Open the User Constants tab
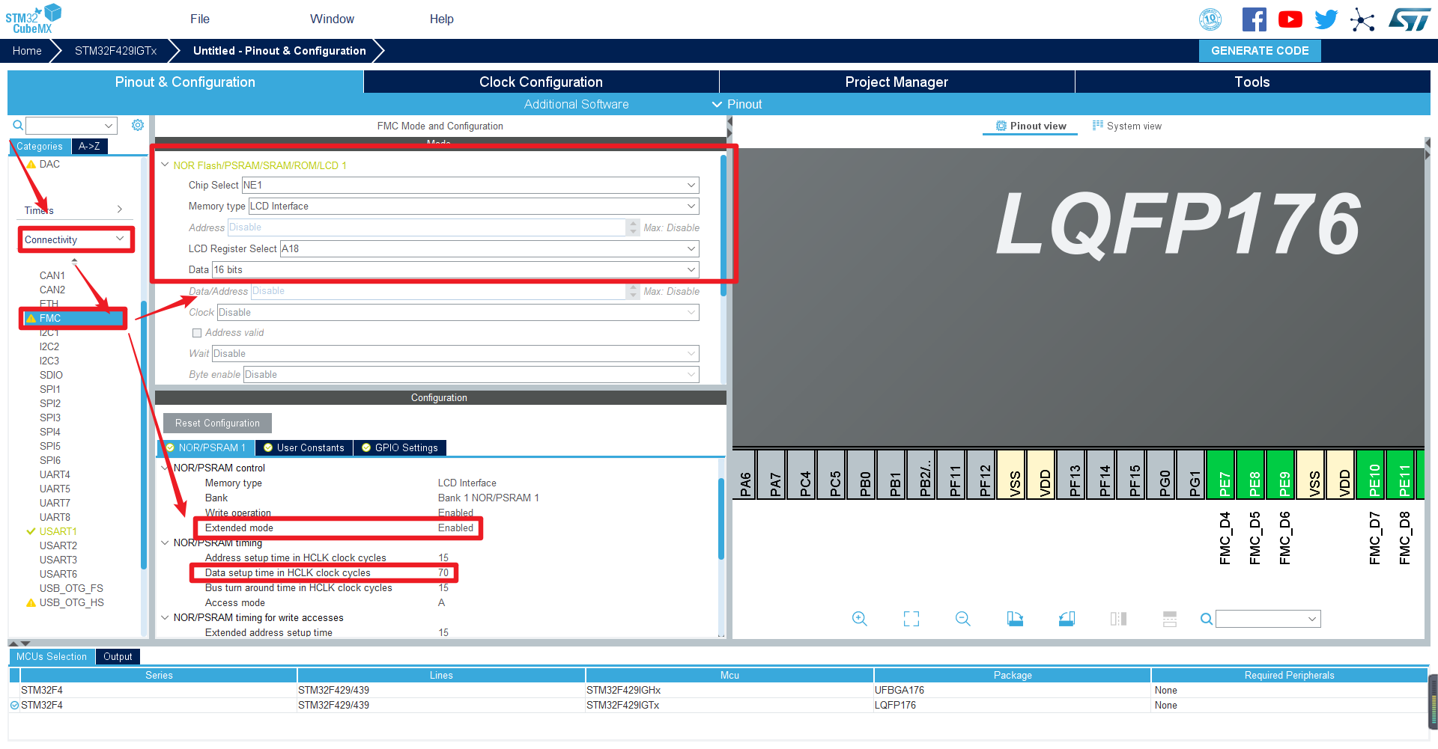The width and height of the screenshot is (1438, 749). [x=304, y=447]
